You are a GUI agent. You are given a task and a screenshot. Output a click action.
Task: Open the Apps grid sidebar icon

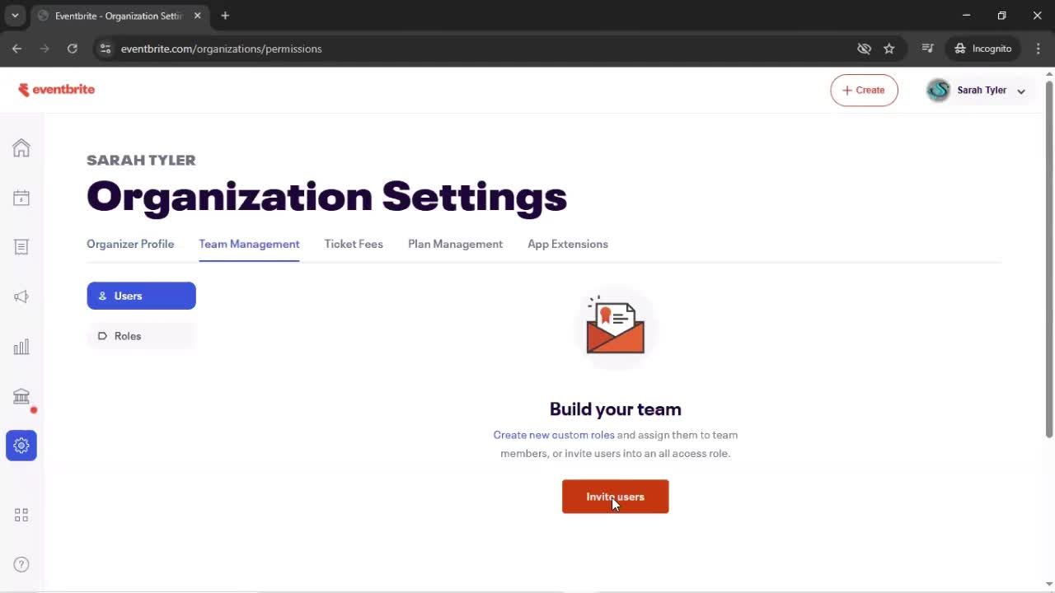[21, 515]
